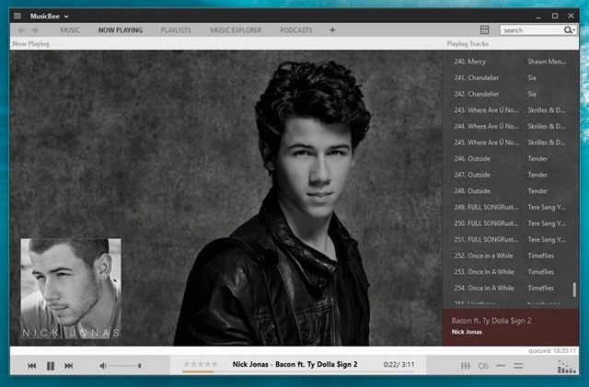The image size is (589, 387).
Task: Mute with the speaker icon
Action: [x=103, y=366]
